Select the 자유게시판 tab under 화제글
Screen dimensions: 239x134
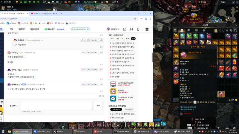click(x=116, y=109)
